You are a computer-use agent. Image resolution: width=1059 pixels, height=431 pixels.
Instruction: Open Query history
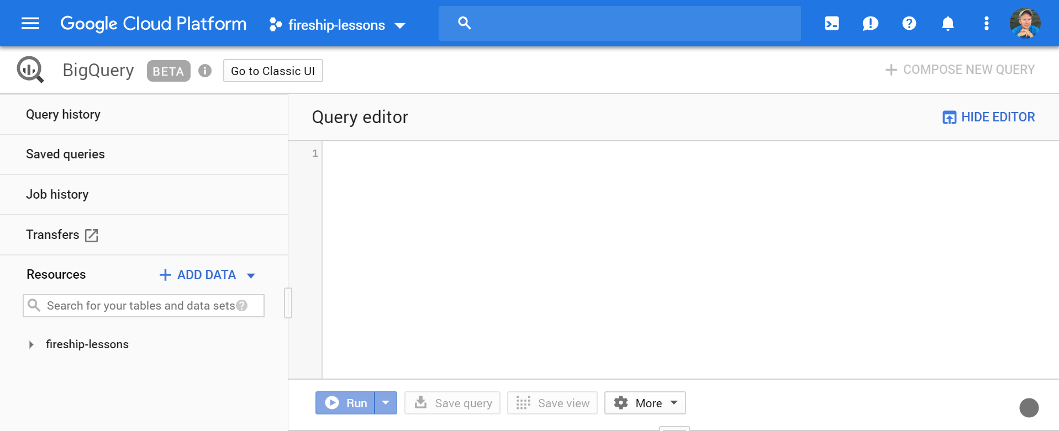63,114
